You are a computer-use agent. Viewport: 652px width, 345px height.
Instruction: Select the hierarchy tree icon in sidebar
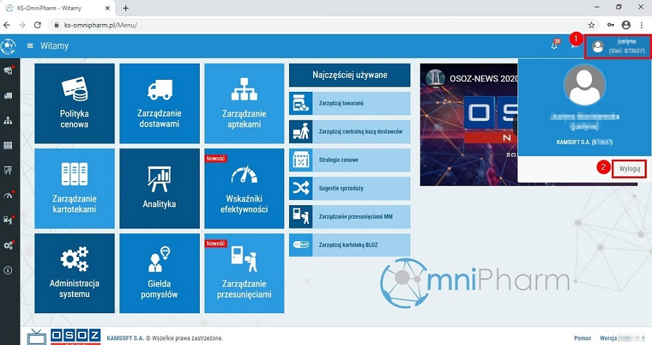8,121
